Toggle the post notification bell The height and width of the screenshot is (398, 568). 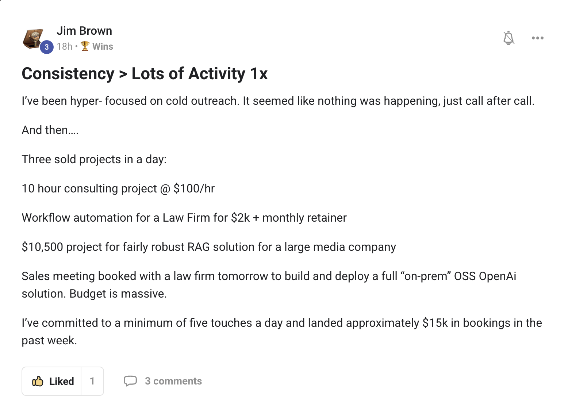point(508,38)
